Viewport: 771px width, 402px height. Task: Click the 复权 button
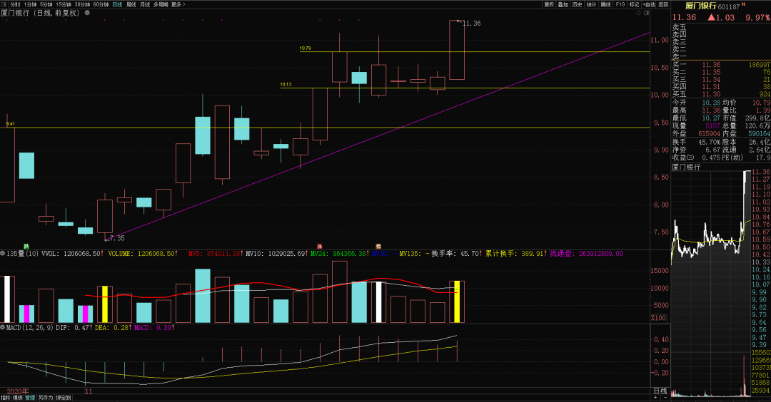pos(549,4)
